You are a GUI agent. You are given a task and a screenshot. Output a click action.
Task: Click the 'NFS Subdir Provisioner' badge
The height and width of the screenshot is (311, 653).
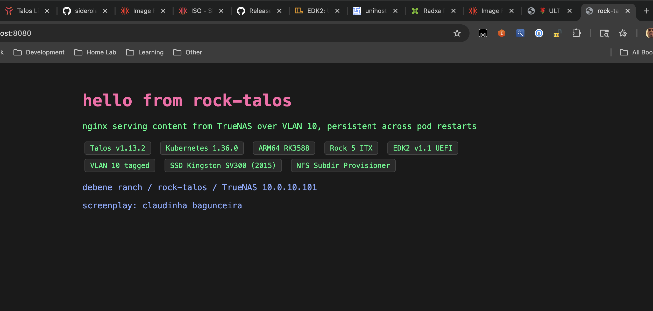343,165
